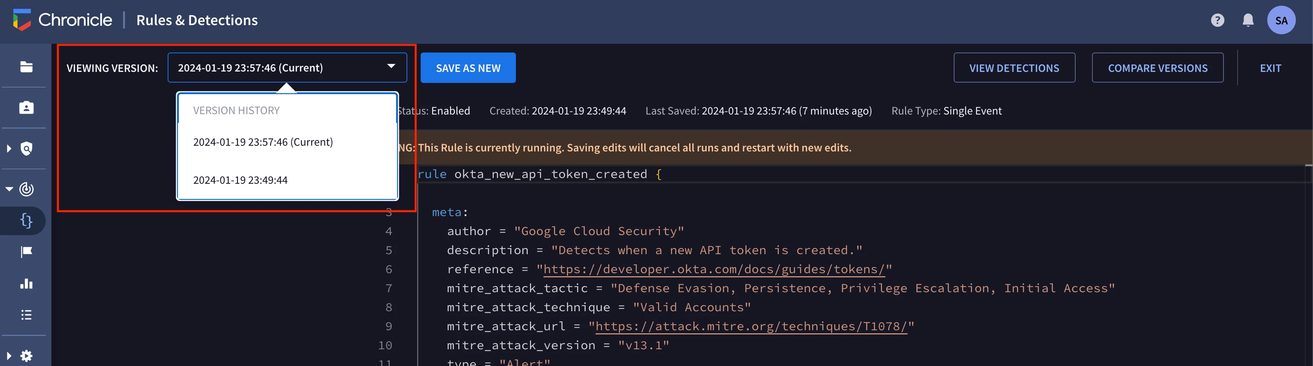Viewport: 1313px width, 366px height.
Task: Expand the shield section arrow in sidebar
Action: click(9, 149)
